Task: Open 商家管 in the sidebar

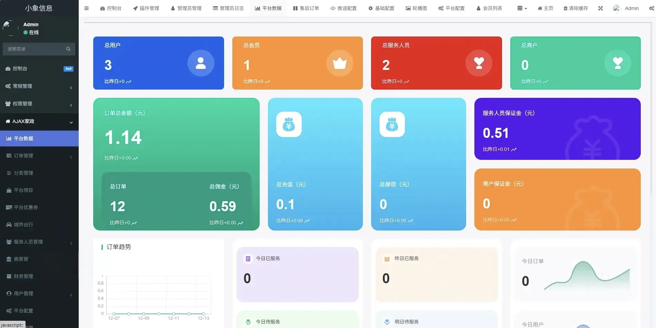Action: click(x=39, y=259)
